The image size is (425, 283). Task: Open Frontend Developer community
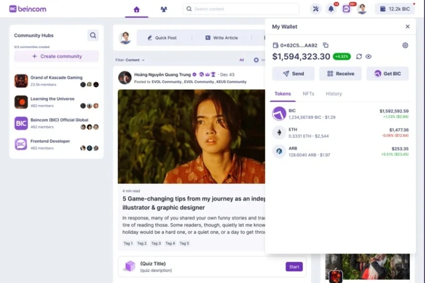click(56, 144)
